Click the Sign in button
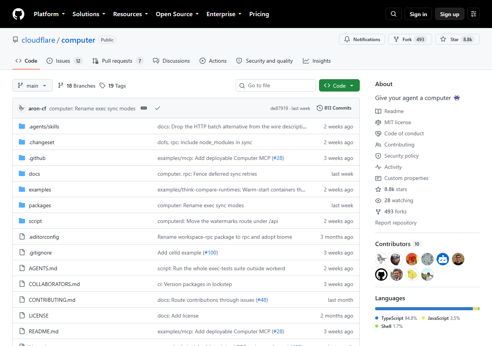The height and width of the screenshot is (346, 492). [418, 14]
